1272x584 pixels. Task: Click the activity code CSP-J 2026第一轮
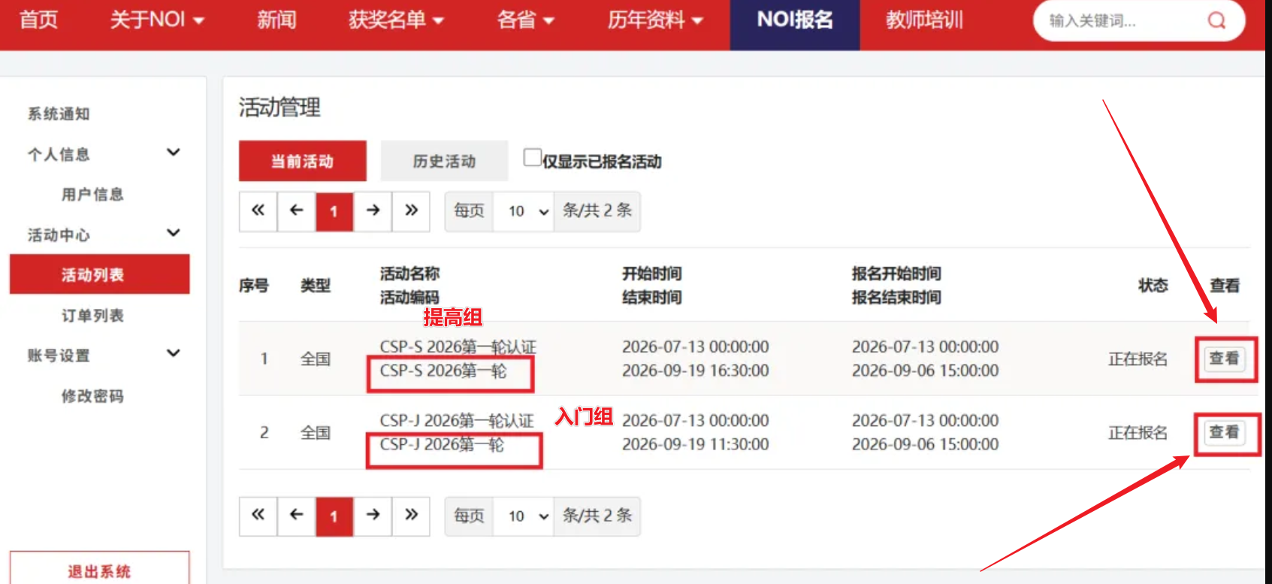coord(442,444)
